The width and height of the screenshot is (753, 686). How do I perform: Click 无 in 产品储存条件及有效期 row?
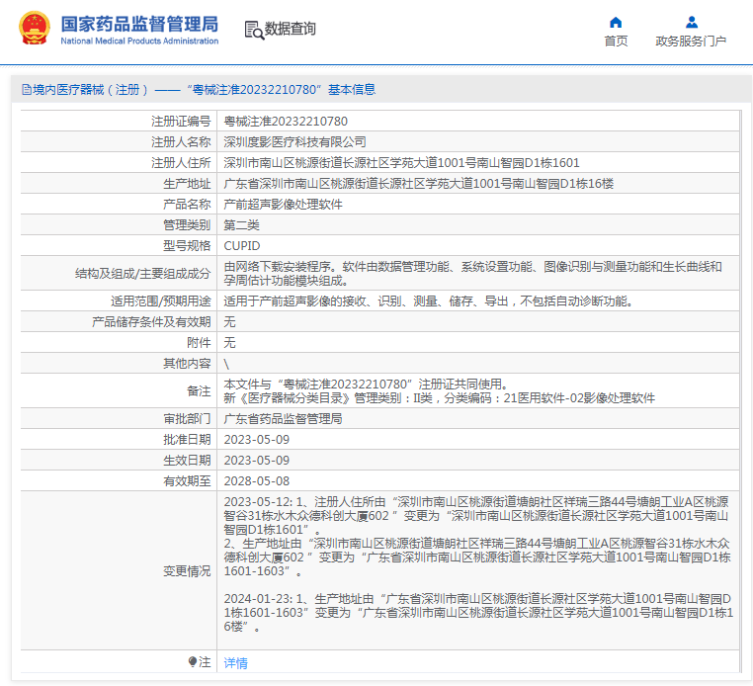[x=229, y=322]
